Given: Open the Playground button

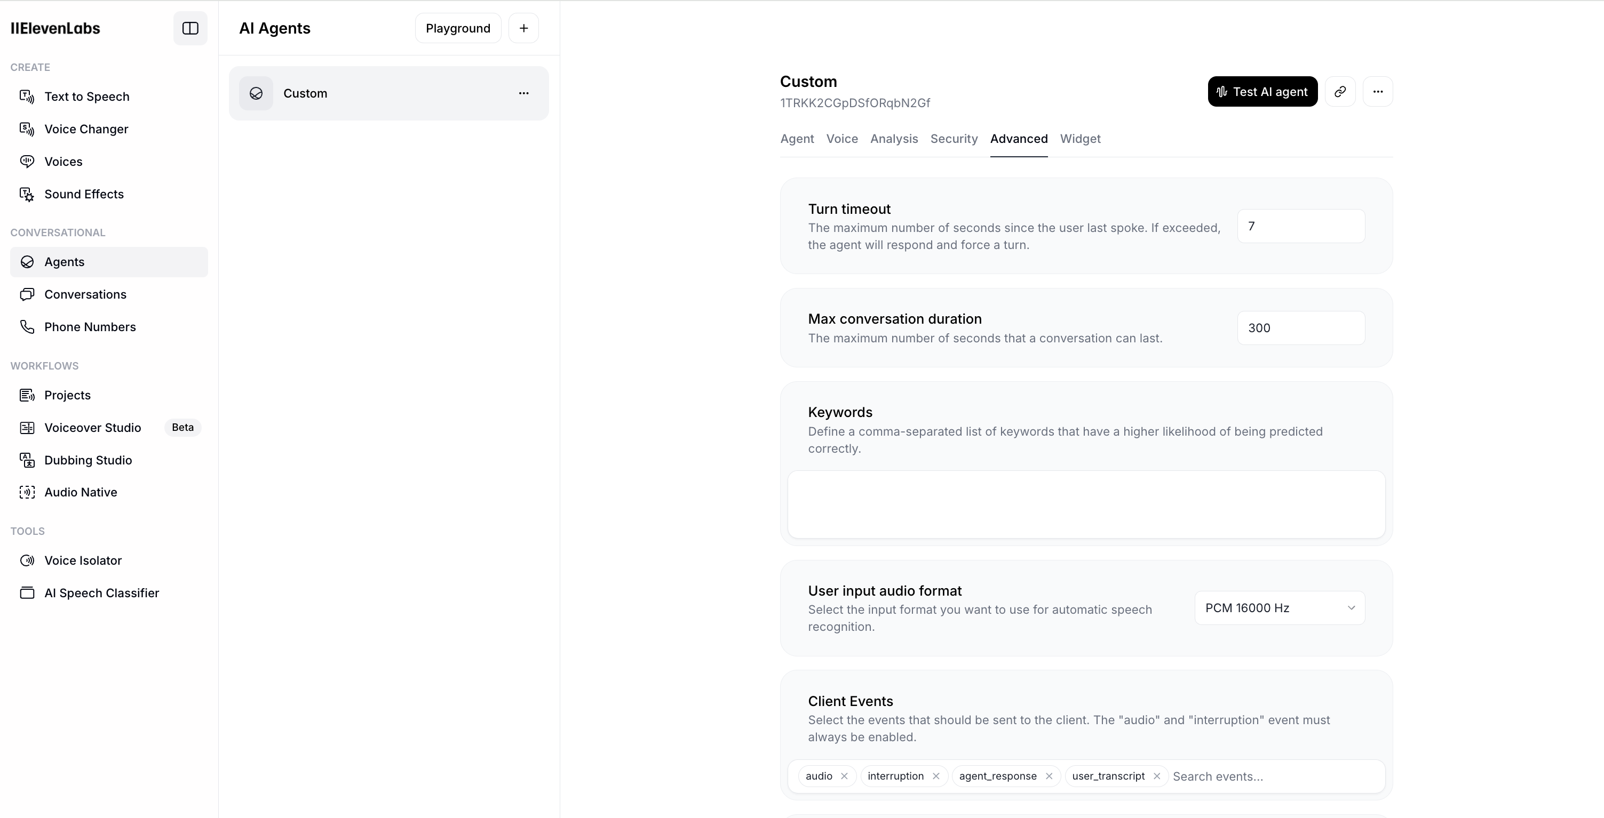Looking at the screenshot, I should [x=458, y=29].
